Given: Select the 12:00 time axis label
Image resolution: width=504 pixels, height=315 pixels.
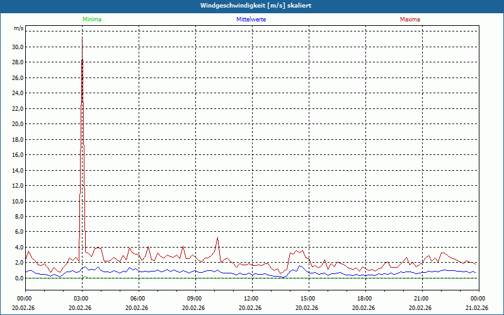Looking at the screenshot, I should click(252, 299).
